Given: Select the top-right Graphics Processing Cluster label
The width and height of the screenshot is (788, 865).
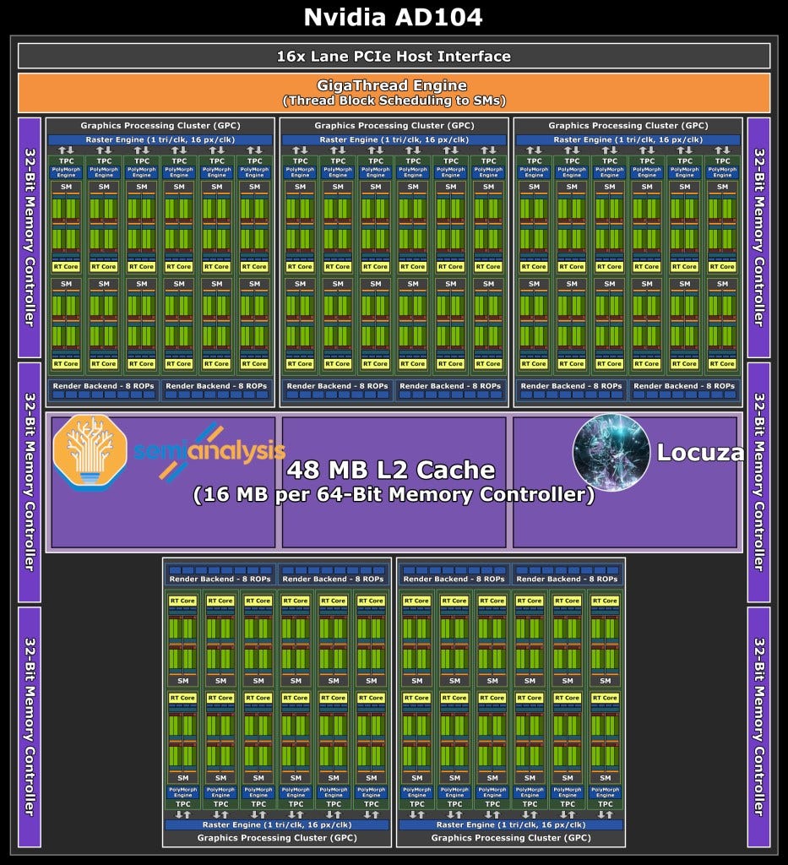Looking at the screenshot, I should (628, 126).
